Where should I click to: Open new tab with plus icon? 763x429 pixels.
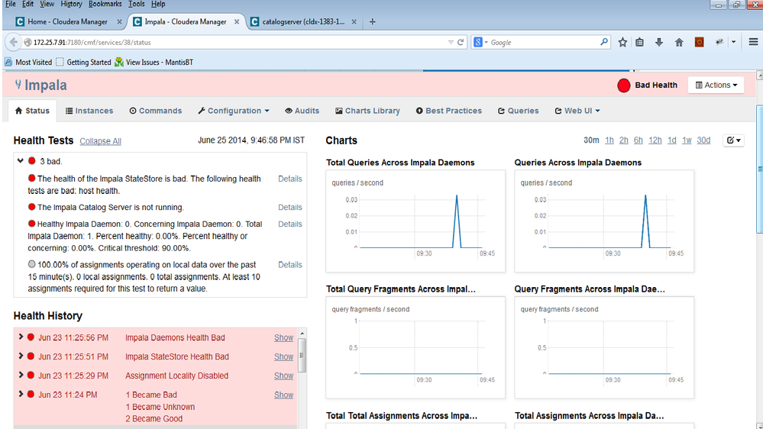point(373,21)
